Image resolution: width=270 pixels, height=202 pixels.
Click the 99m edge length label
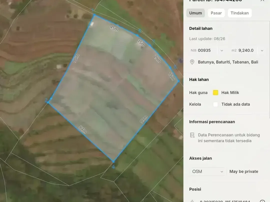(x=143, y=119)
